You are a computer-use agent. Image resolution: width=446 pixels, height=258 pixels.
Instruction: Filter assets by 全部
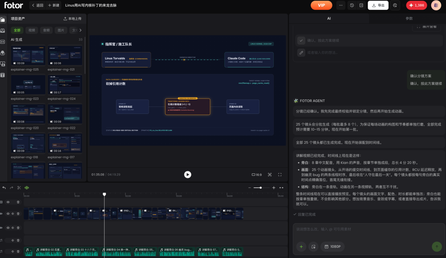(17, 30)
